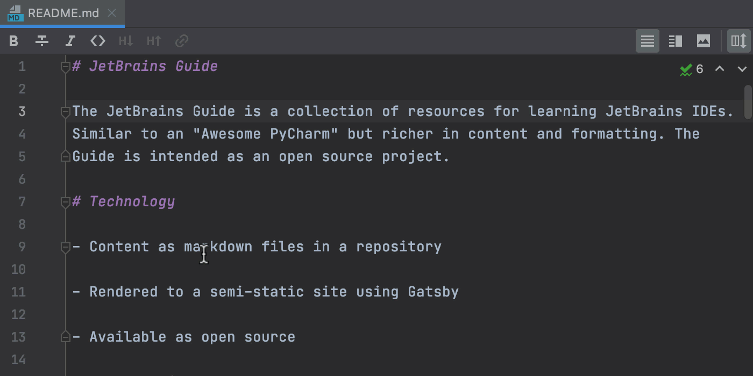Image resolution: width=753 pixels, height=376 pixels.
Task: Show preview-only view mode
Action: 703,41
